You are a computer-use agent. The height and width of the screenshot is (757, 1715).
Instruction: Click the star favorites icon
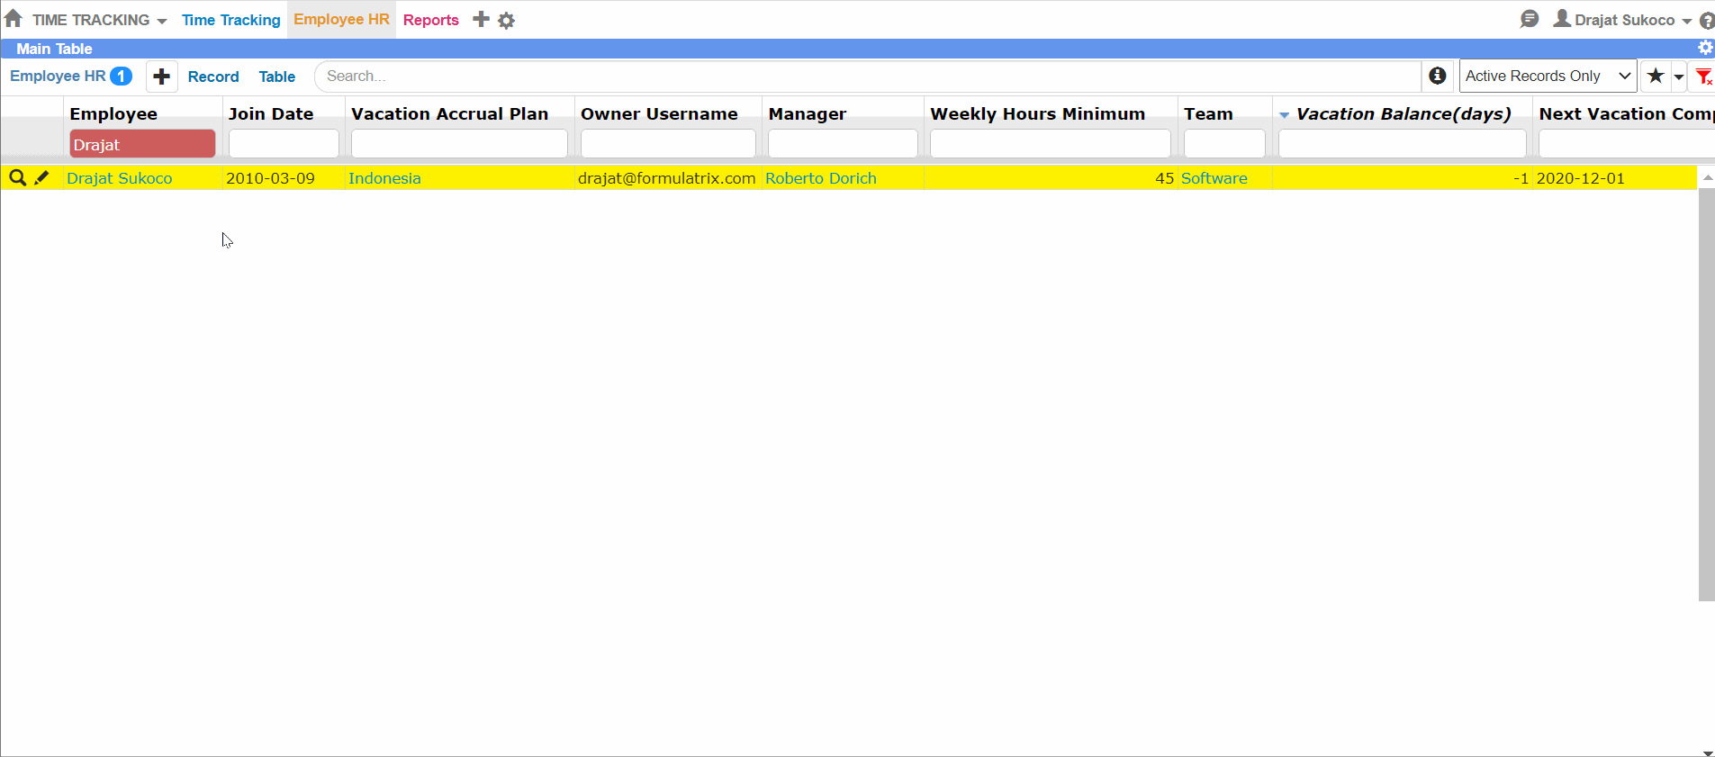(x=1656, y=77)
